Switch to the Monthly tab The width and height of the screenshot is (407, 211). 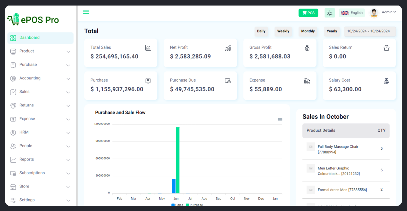(x=308, y=31)
